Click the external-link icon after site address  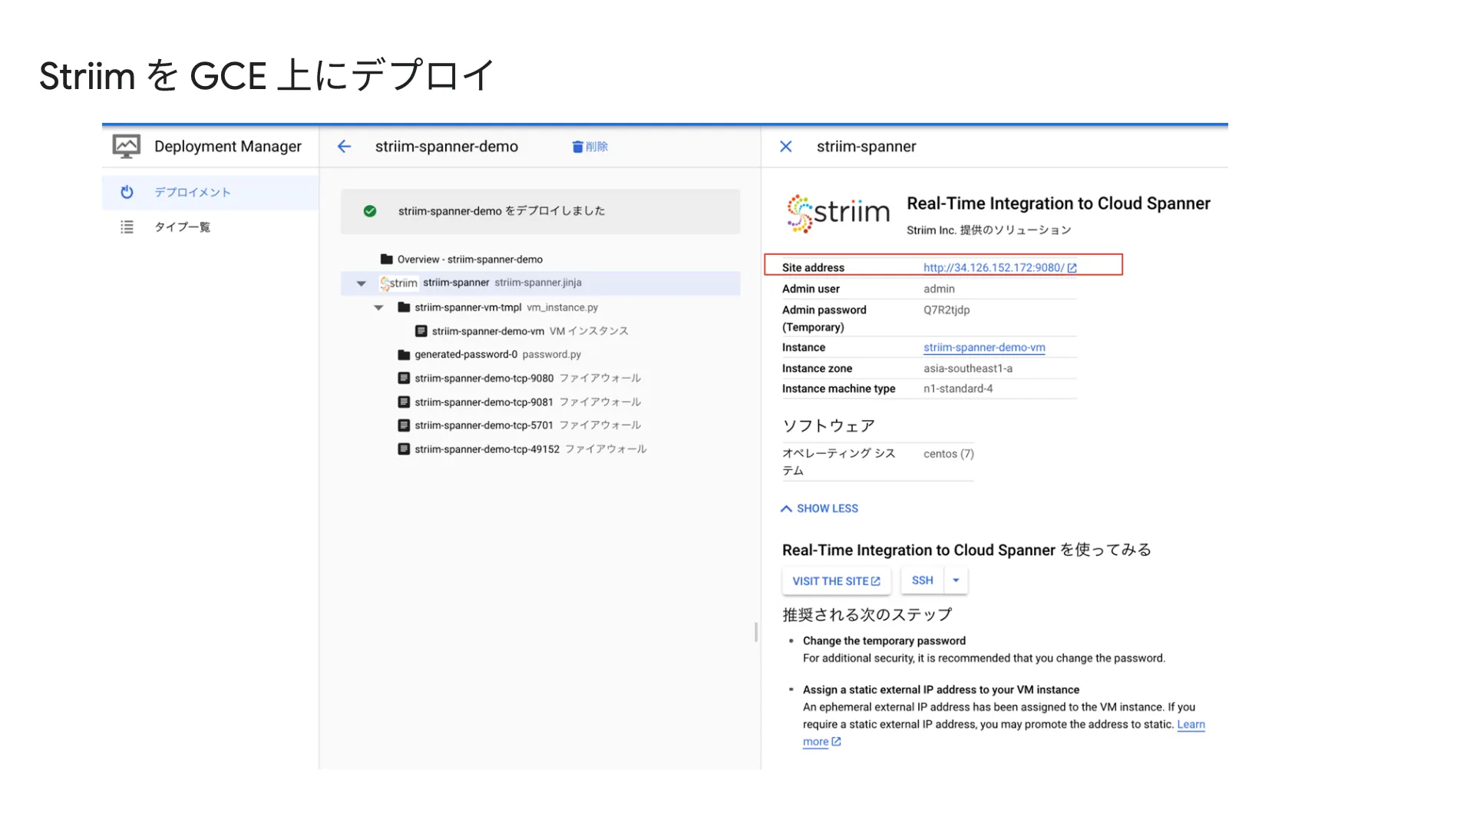click(1072, 268)
